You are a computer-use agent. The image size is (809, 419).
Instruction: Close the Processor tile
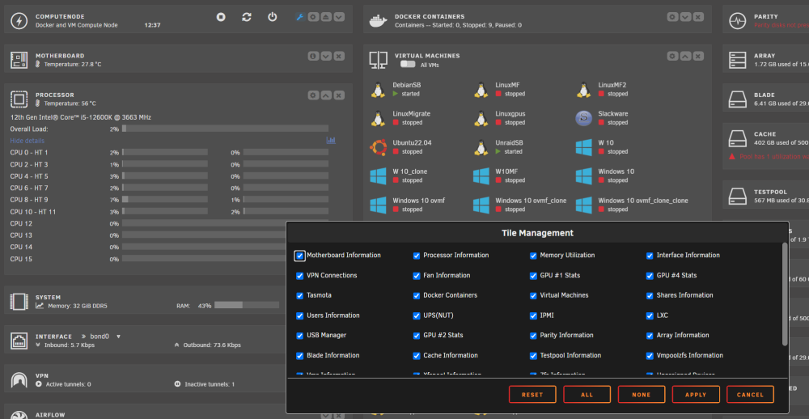coord(339,95)
